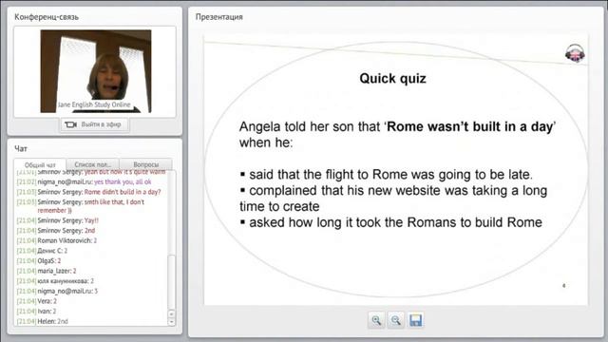Click the 'new website was taking' quiz option
608x342 pixels.
click(x=393, y=199)
